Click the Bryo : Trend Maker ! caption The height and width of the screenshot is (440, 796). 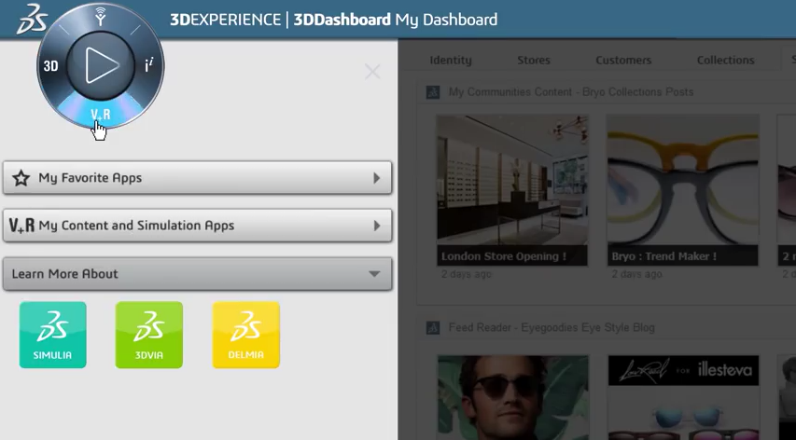point(664,256)
